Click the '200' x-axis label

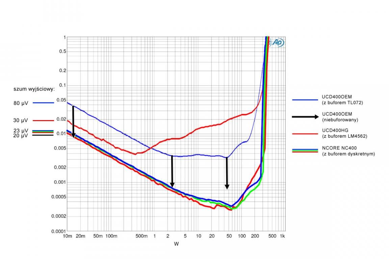tap(255, 236)
